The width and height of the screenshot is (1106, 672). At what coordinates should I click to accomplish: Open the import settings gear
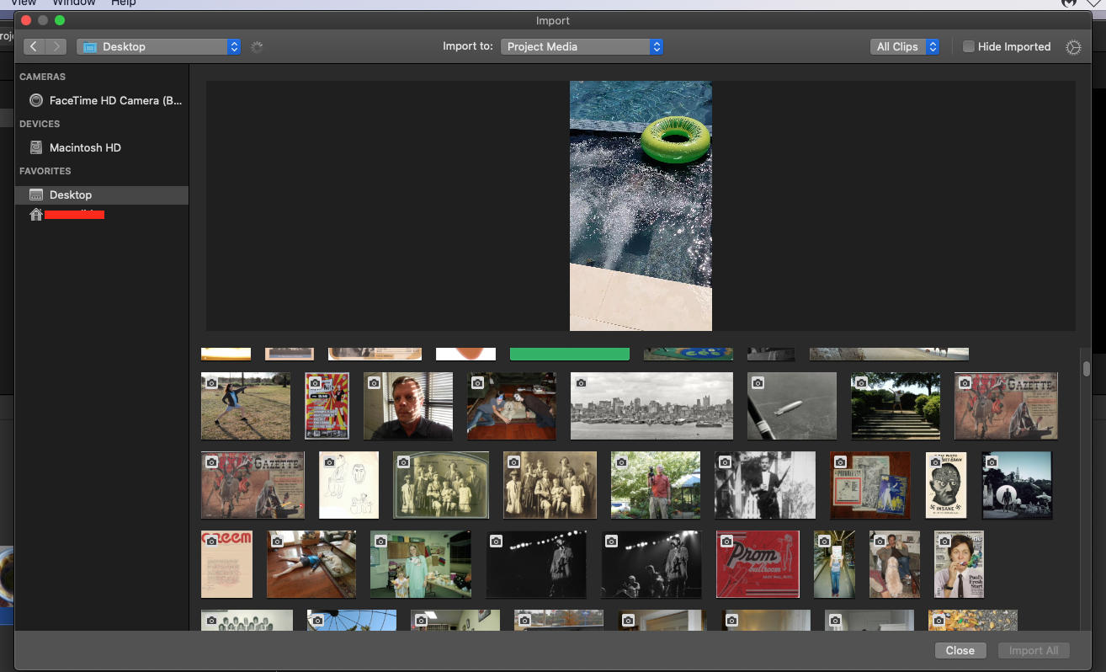1072,47
